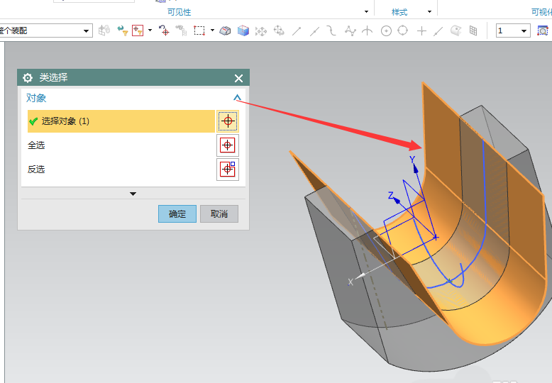Image resolution: width=552 pixels, height=383 pixels.
Task: Open the 可见性 ribbon group
Action: pyautogui.click(x=179, y=12)
